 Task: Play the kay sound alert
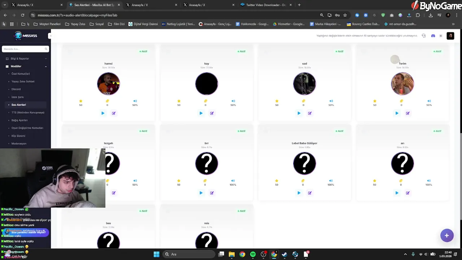coord(201,113)
